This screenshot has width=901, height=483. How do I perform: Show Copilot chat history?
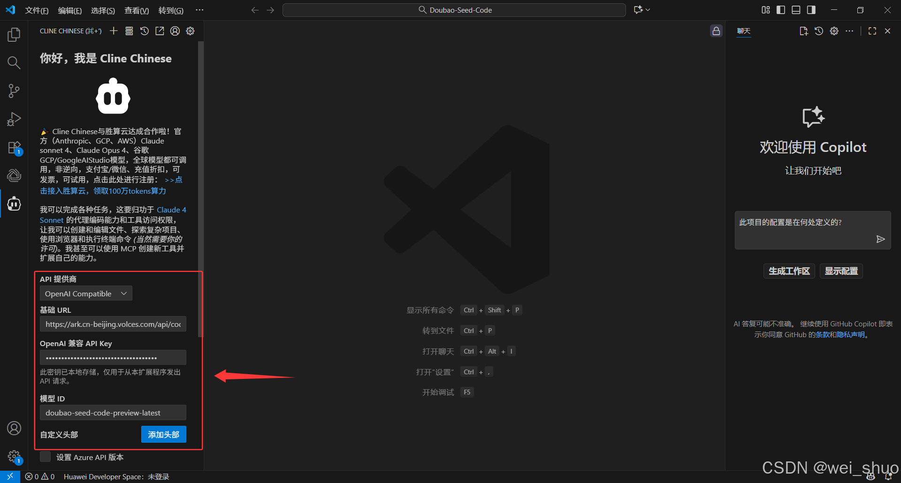819,31
